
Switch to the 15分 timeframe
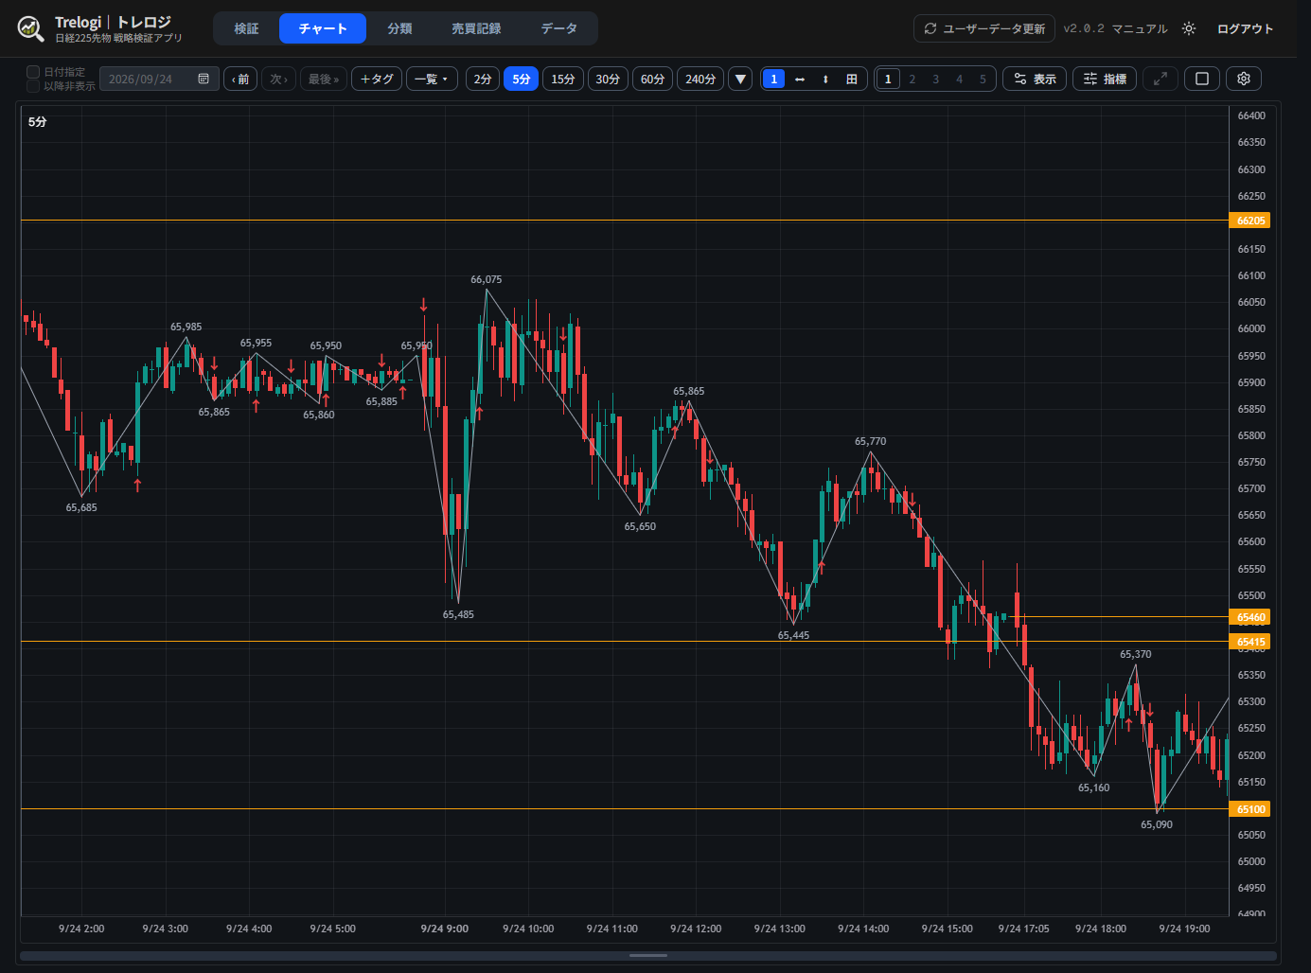coord(563,79)
